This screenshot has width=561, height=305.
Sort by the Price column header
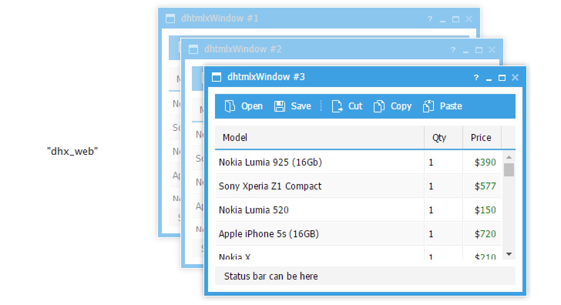point(482,137)
